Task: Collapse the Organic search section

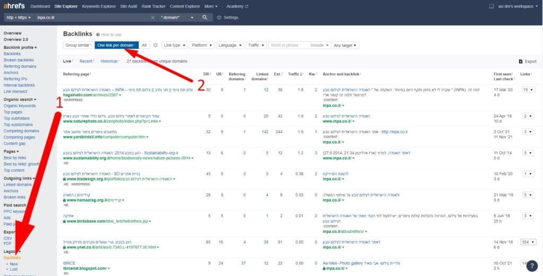Action: 20,99
